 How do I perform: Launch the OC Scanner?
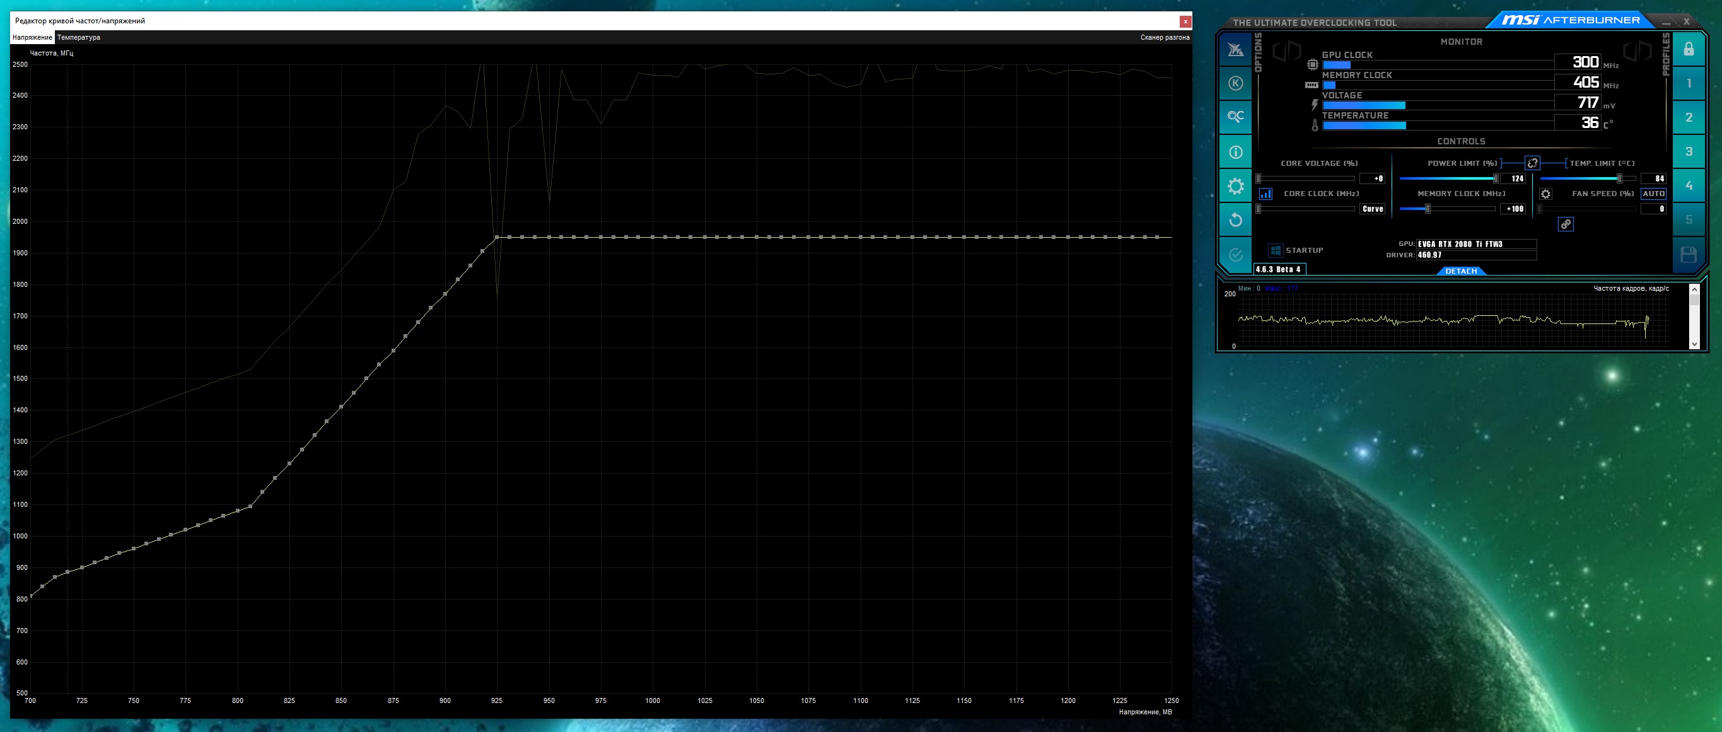(x=1235, y=117)
